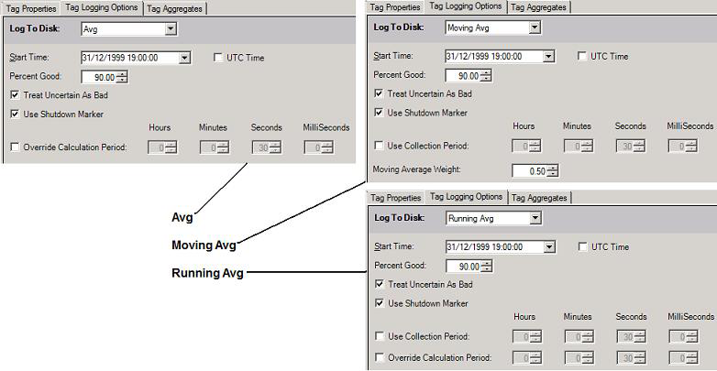Open Log To Disk dropdown showing Running Avg

(x=535, y=218)
